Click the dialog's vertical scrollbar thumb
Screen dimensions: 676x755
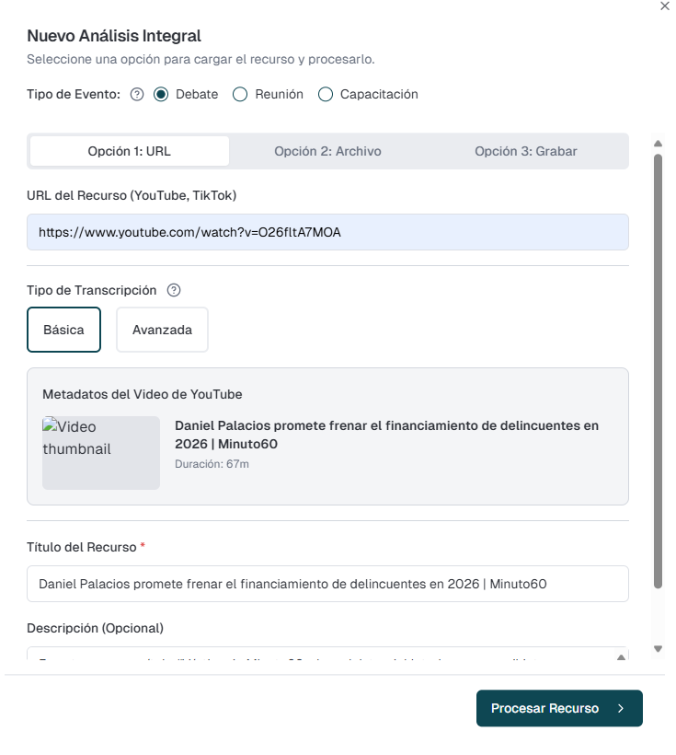[658, 368]
